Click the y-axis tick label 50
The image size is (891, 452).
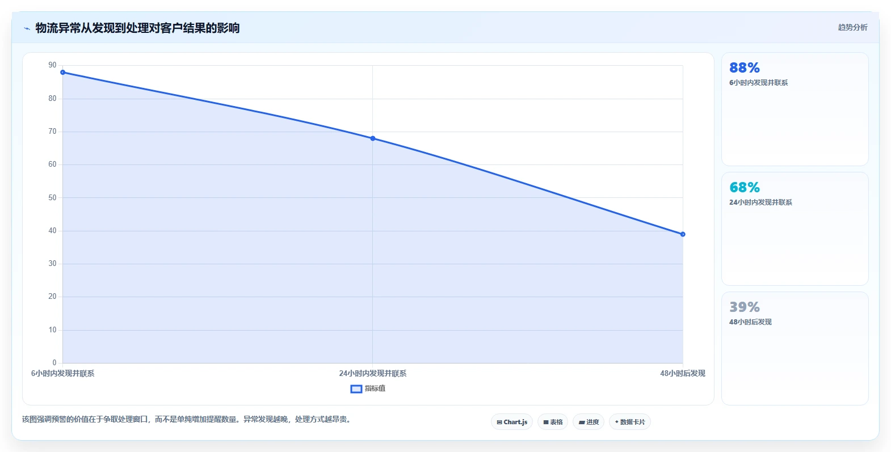coord(52,198)
